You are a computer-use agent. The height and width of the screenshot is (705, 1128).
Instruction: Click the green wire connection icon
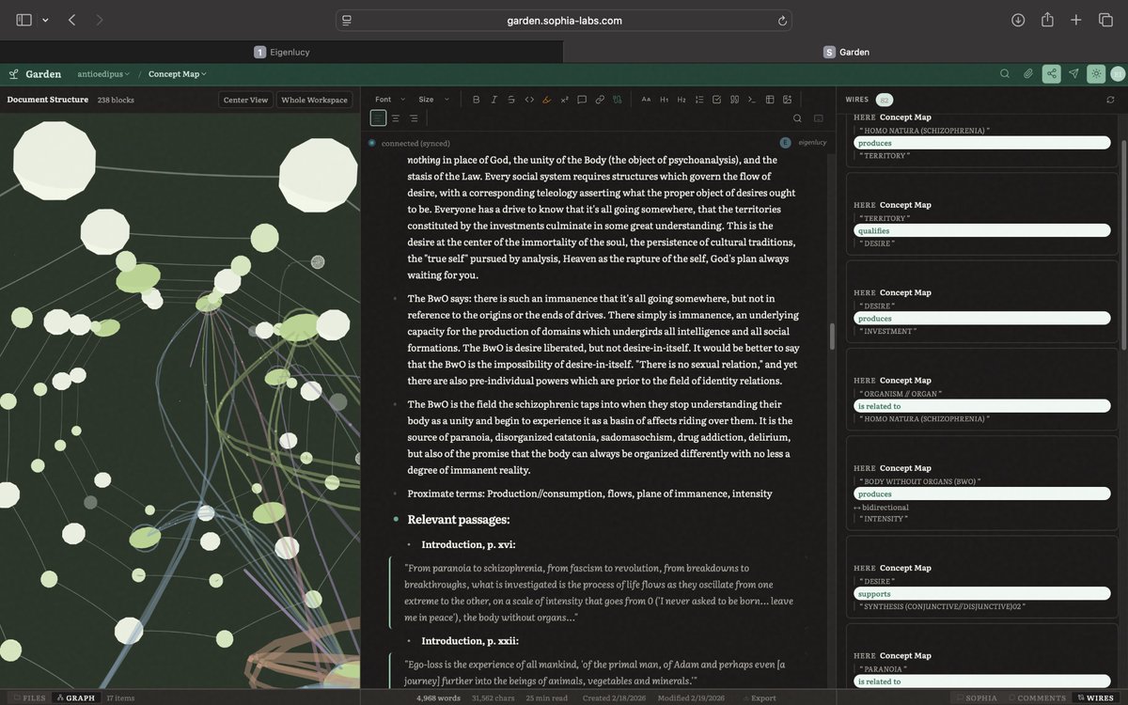coord(618,100)
